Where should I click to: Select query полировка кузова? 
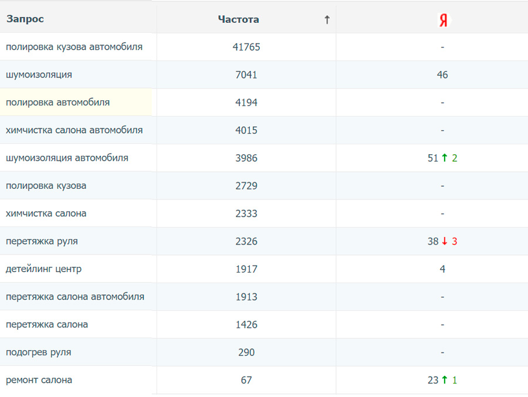pyautogui.click(x=46, y=185)
